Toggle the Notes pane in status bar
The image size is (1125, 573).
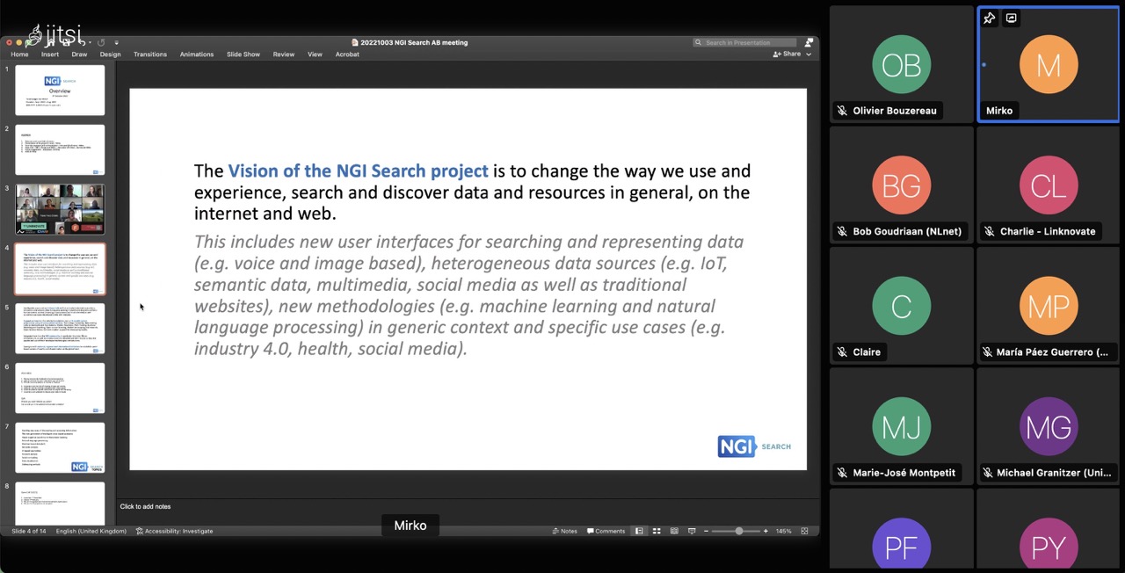565,531
